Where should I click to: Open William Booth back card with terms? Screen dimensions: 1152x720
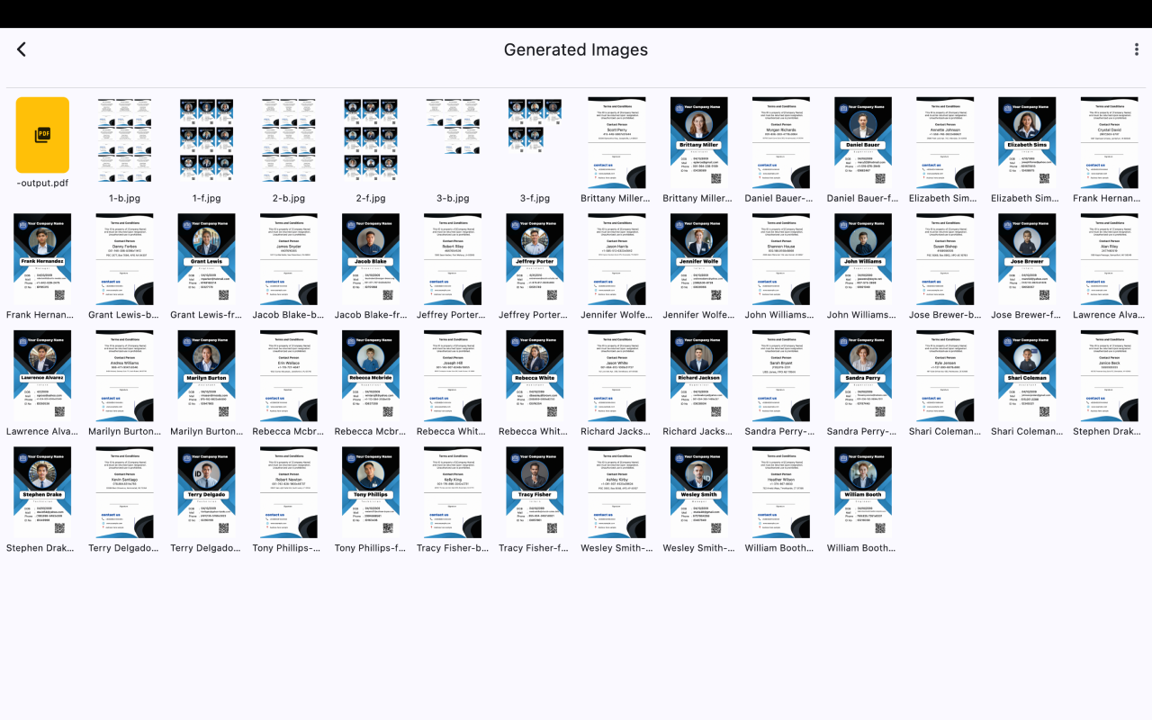tap(781, 492)
